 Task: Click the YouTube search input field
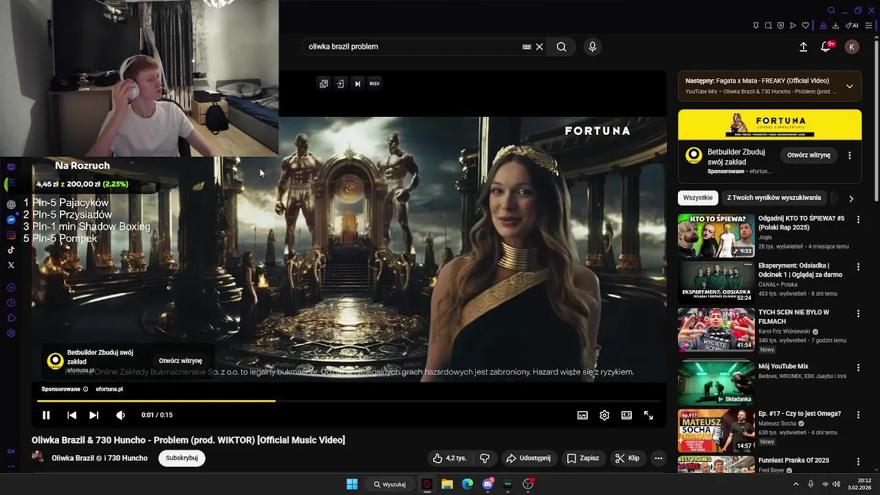[412, 47]
